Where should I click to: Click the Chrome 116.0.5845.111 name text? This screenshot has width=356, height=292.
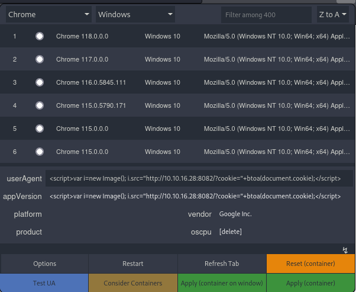click(91, 82)
